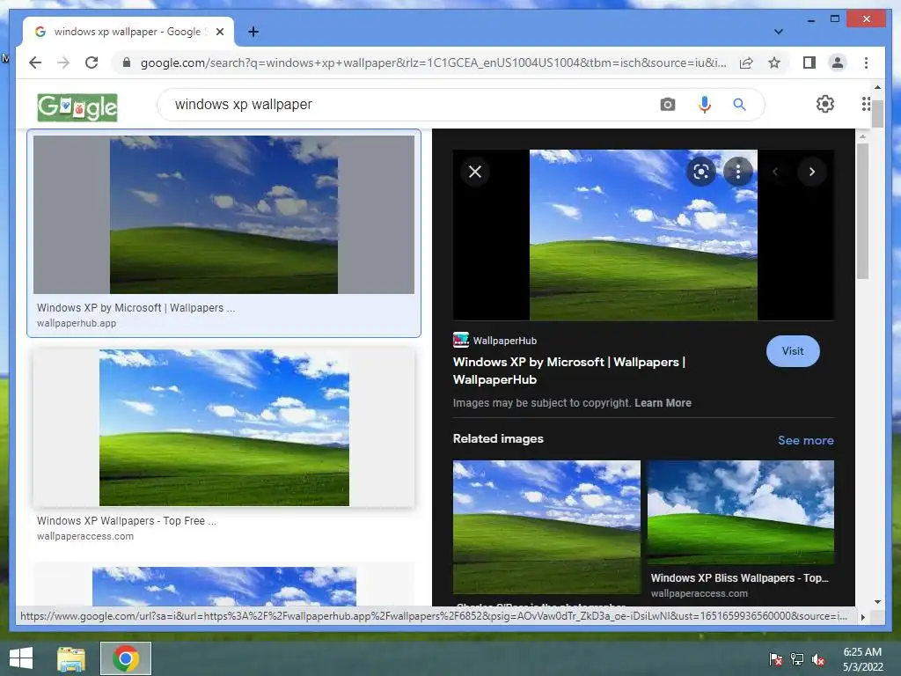Toggle Chrome side panel icon
901x676 pixels.
(809, 62)
